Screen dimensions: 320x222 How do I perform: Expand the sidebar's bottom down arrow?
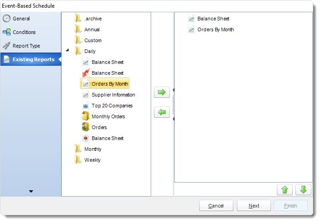(x=31, y=191)
